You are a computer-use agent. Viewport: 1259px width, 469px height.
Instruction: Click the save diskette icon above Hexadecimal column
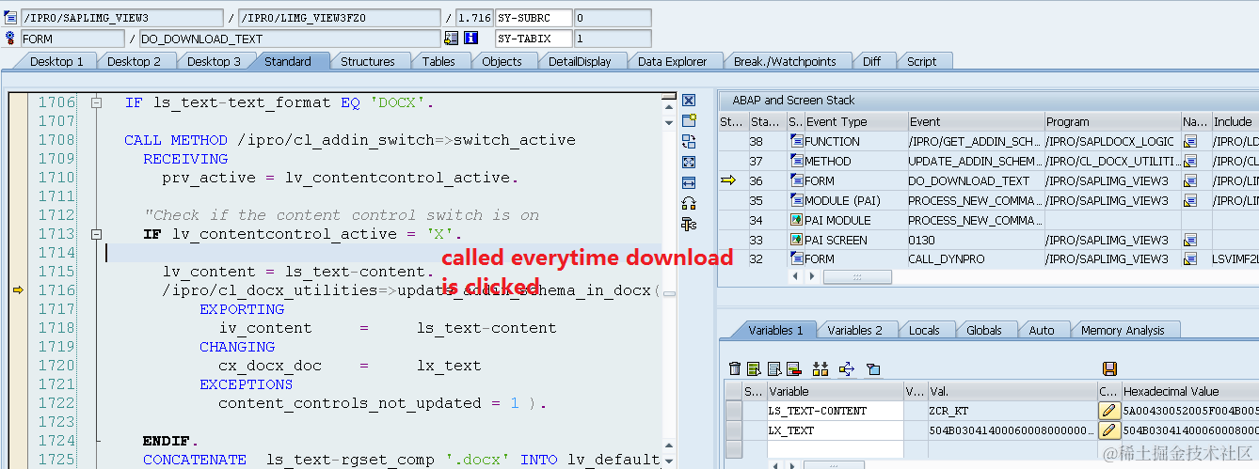click(1109, 369)
